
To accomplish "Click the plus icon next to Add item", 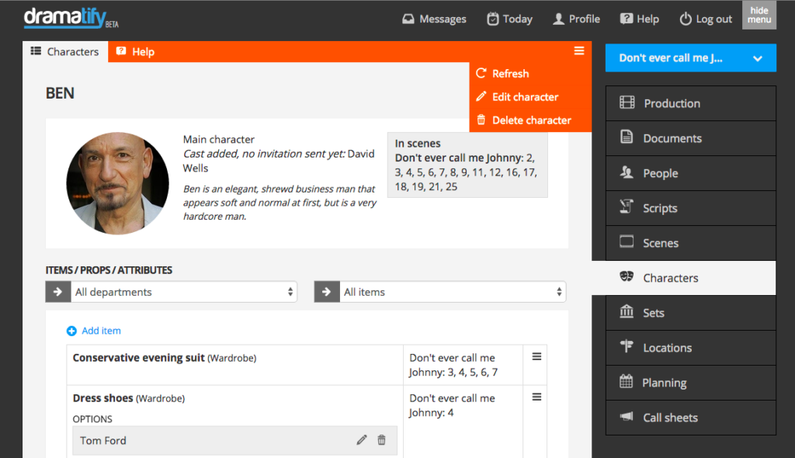I will (x=71, y=331).
